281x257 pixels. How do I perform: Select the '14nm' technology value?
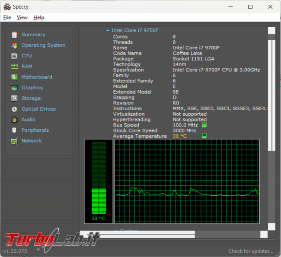[x=179, y=64]
